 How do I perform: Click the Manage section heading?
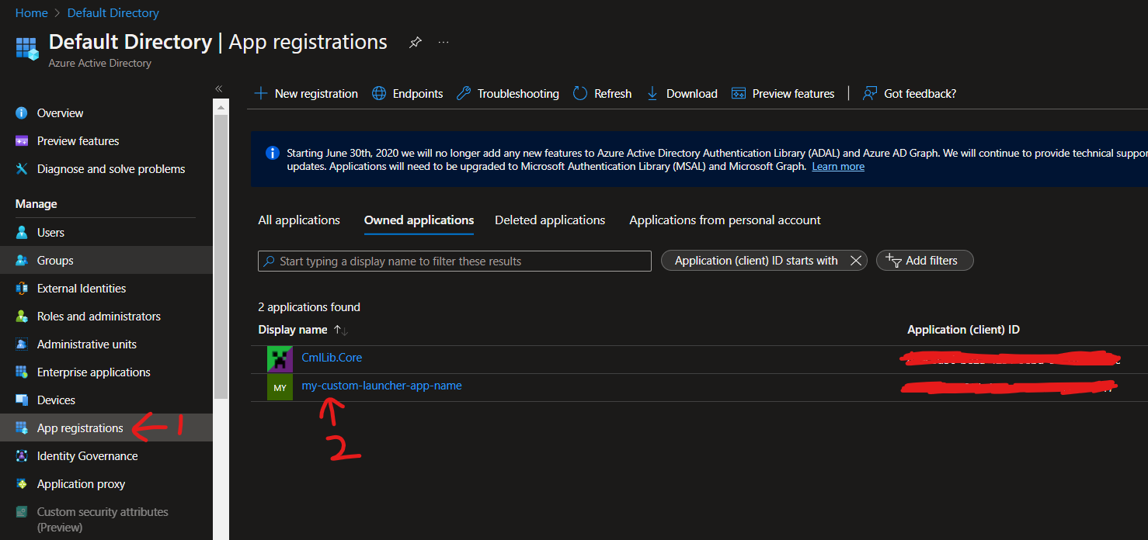tap(36, 204)
